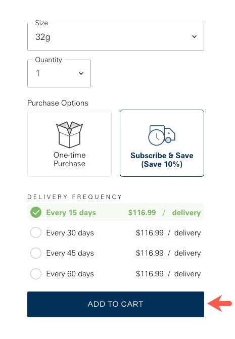Click the Every 60 days delivery price
Viewport: 235px width, 339px height.
coord(168,274)
